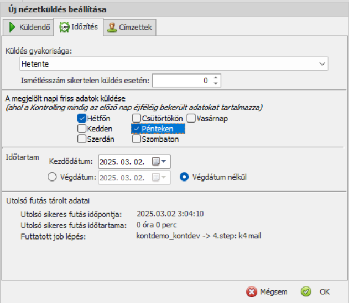This screenshot has width=349, height=303.
Task: Click the red X icon beside Mégsem
Action: 252,291
